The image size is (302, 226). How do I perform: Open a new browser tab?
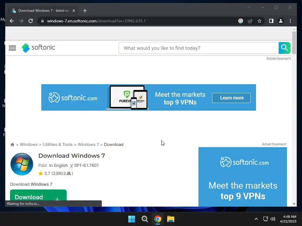click(x=85, y=11)
